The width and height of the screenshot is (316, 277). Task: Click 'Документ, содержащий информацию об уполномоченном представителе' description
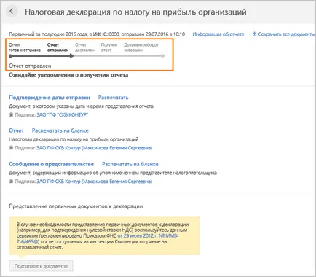113,173
